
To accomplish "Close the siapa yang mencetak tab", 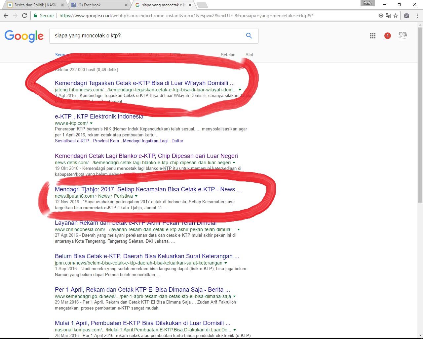I will coord(189,5).
